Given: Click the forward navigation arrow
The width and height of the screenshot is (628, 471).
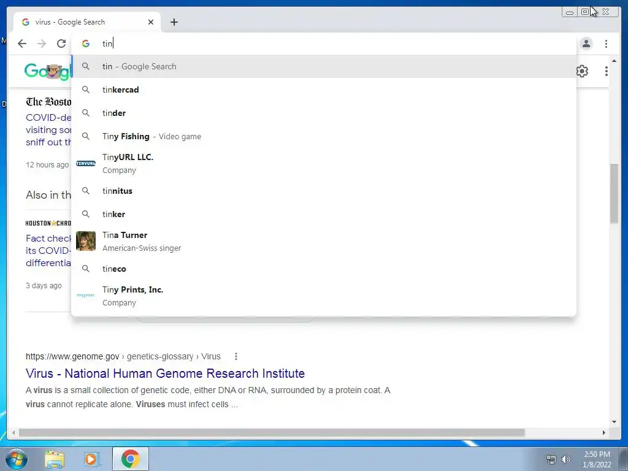Looking at the screenshot, I should click(42, 44).
